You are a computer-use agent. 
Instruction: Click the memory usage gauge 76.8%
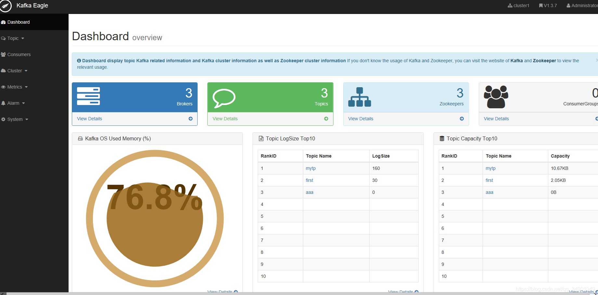[x=155, y=218]
